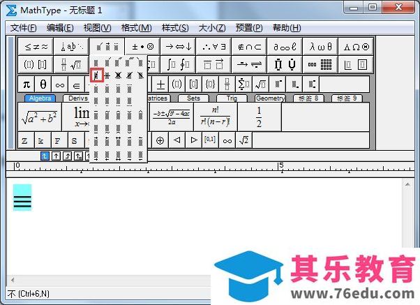This screenshot has width=420, height=305.
Task: Open the 编辑(E) menu
Action: (x=60, y=28)
